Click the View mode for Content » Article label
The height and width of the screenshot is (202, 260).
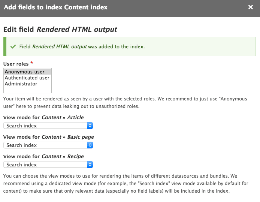tap(43, 117)
